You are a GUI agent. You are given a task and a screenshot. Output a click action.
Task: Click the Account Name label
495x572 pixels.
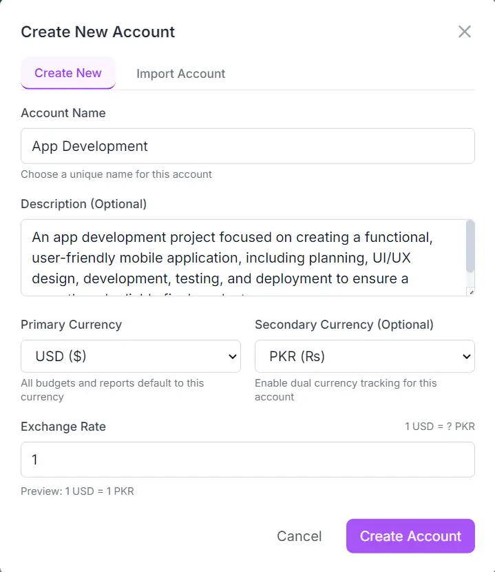point(63,113)
